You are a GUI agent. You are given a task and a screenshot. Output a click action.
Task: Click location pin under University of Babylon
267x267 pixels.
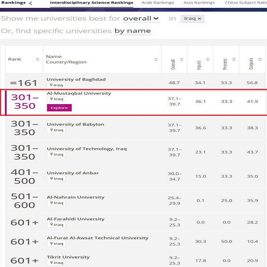coord(51,130)
